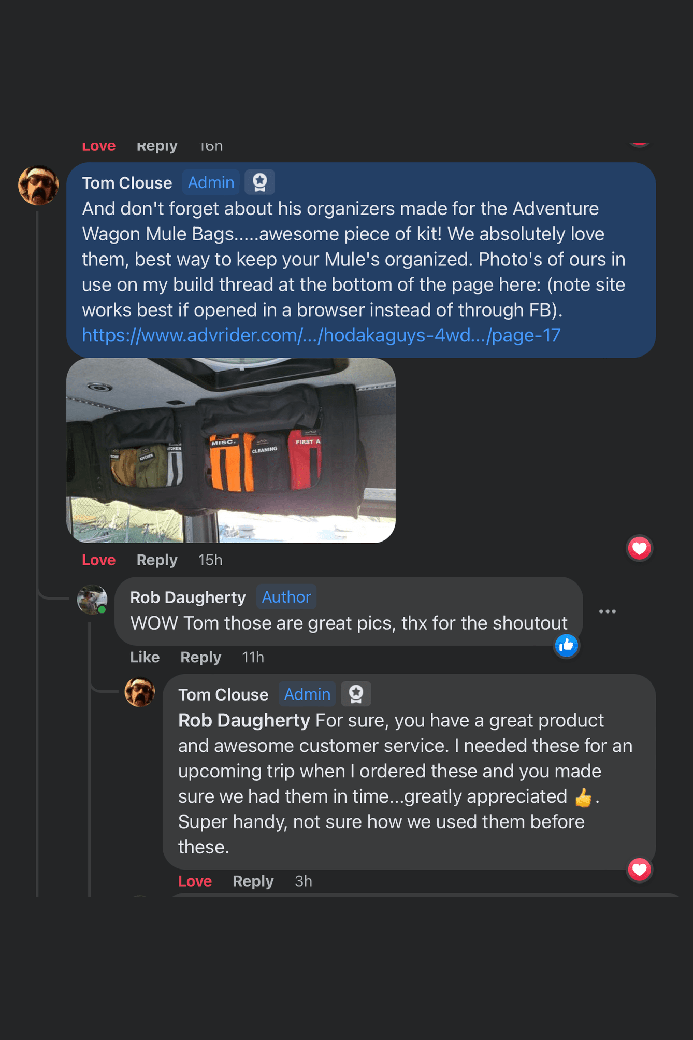The height and width of the screenshot is (1040, 693).
Task: Open the advrider.com build thread link
Action: (x=321, y=335)
